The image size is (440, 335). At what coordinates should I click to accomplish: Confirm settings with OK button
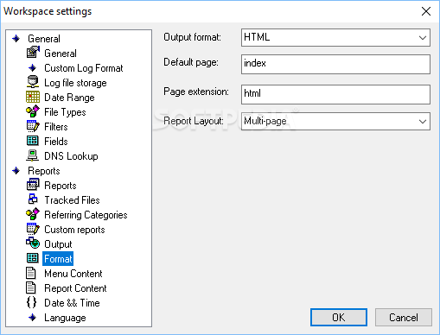pos(339,318)
